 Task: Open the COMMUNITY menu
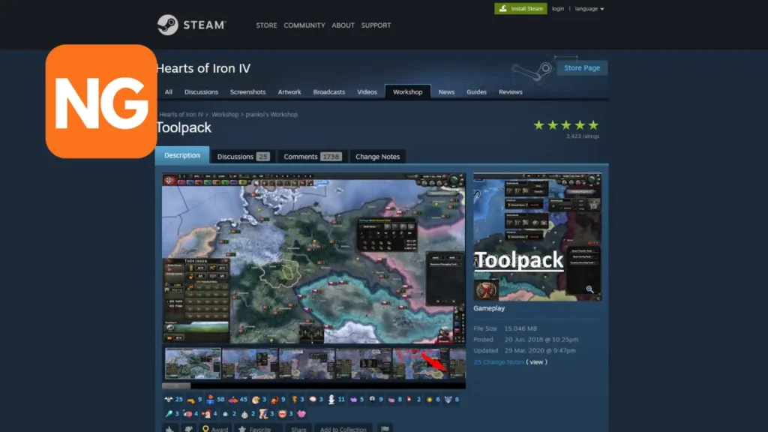(304, 25)
